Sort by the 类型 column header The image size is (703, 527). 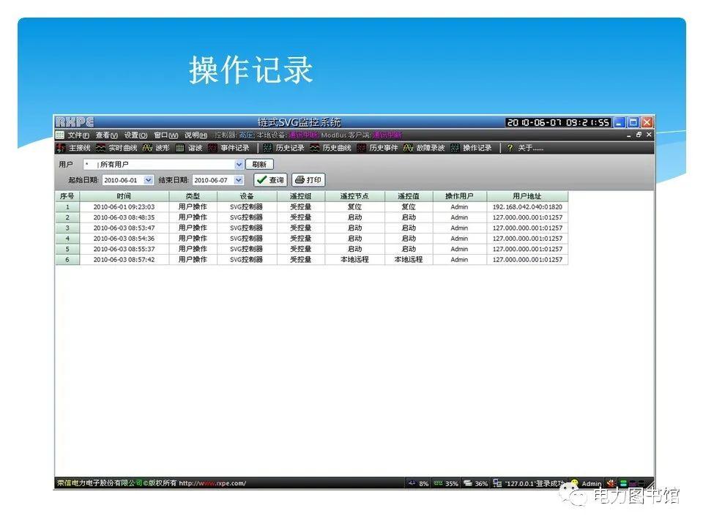193,196
